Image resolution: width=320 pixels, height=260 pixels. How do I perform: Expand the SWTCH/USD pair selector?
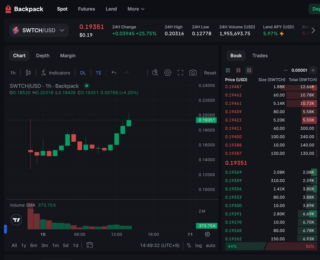pos(39,30)
